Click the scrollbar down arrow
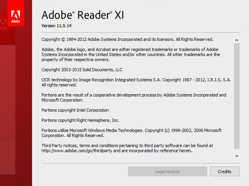This screenshot has height=186, width=249. 237,156
